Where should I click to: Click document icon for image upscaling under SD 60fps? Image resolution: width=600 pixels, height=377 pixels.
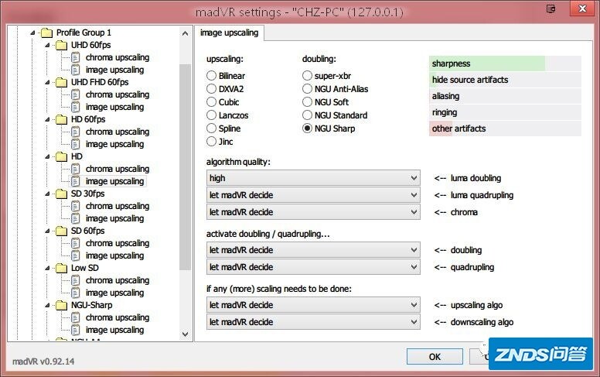point(76,255)
